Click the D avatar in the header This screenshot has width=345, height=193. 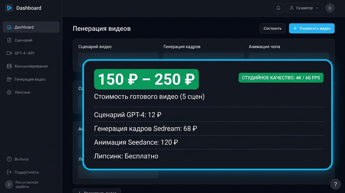(330, 8)
